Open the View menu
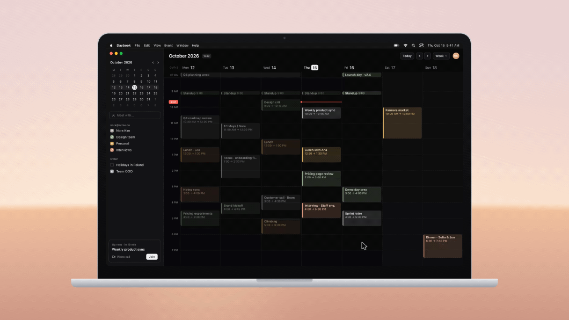 (157, 45)
